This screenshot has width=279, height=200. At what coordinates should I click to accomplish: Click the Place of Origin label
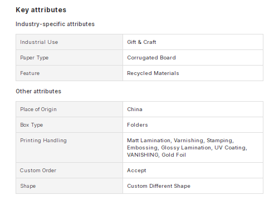pos(38,109)
